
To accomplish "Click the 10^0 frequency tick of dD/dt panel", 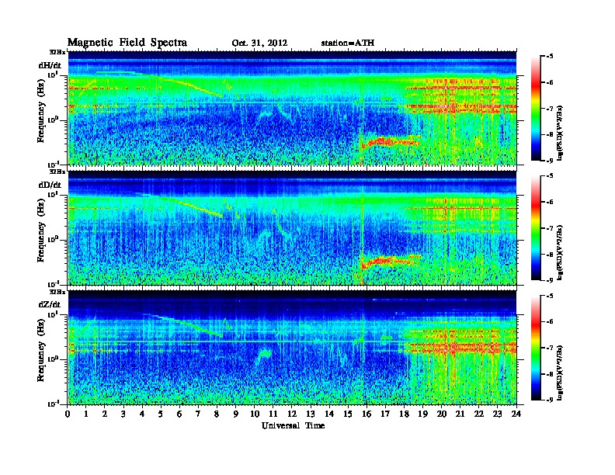I will click(x=53, y=240).
